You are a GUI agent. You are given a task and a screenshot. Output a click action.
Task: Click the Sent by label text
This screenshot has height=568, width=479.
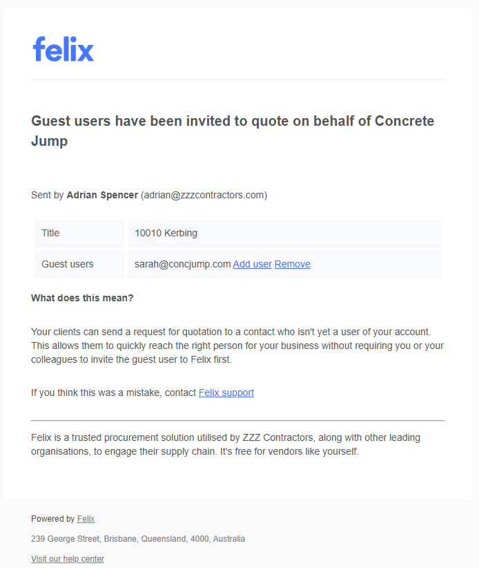[48, 195]
